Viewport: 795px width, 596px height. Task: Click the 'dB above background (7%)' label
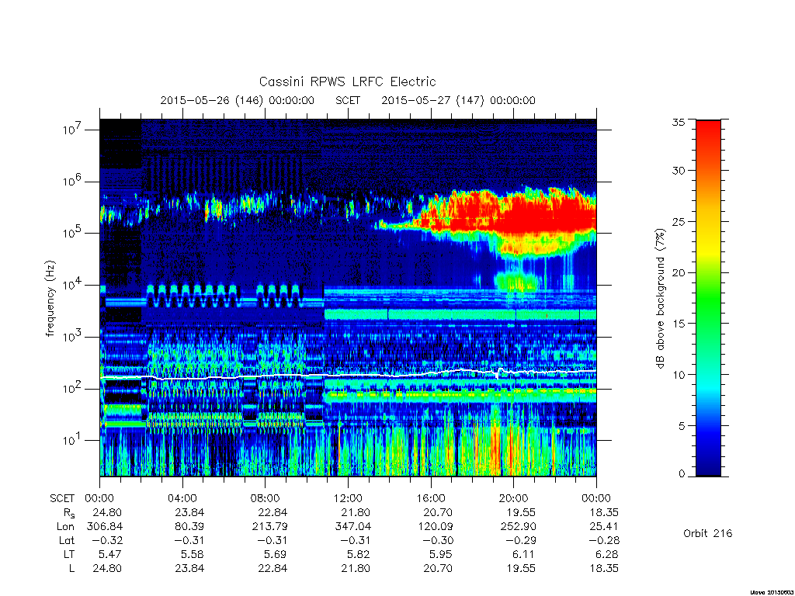click(660, 299)
